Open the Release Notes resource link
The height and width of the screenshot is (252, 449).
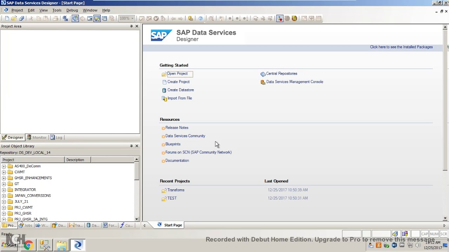point(176,128)
